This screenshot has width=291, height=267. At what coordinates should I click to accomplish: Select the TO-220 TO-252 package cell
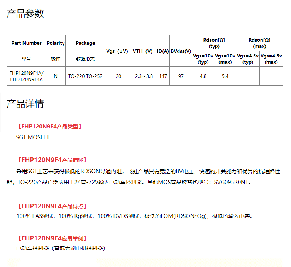click(85, 76)
